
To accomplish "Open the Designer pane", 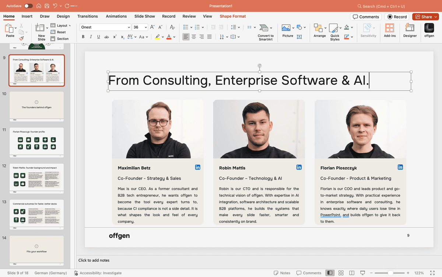I will (410, 31).
